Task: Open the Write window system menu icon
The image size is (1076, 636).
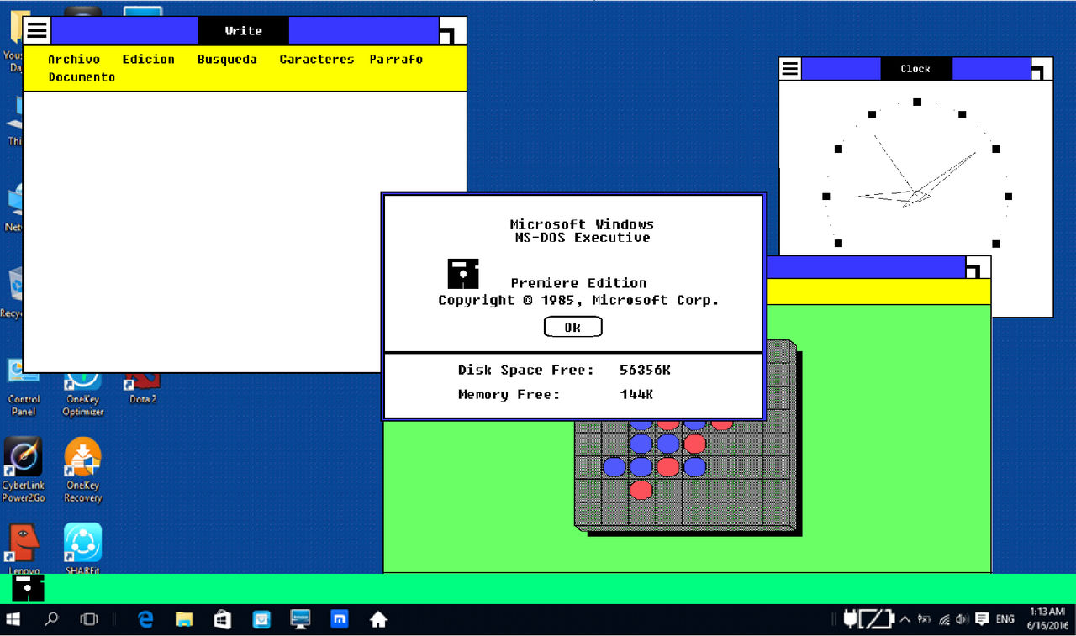Action: point(37,30)
